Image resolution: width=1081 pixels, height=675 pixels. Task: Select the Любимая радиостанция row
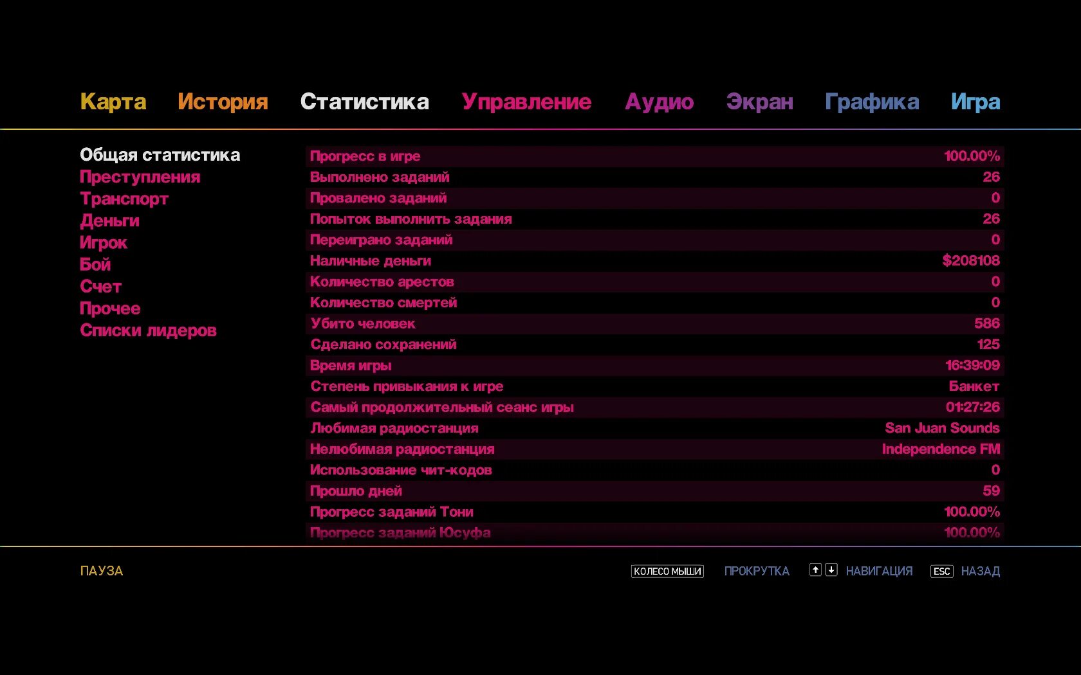pos(655,428)
